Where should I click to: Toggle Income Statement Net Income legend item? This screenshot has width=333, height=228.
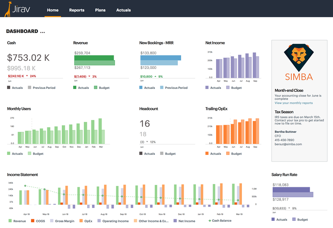(x=184, y=221)
